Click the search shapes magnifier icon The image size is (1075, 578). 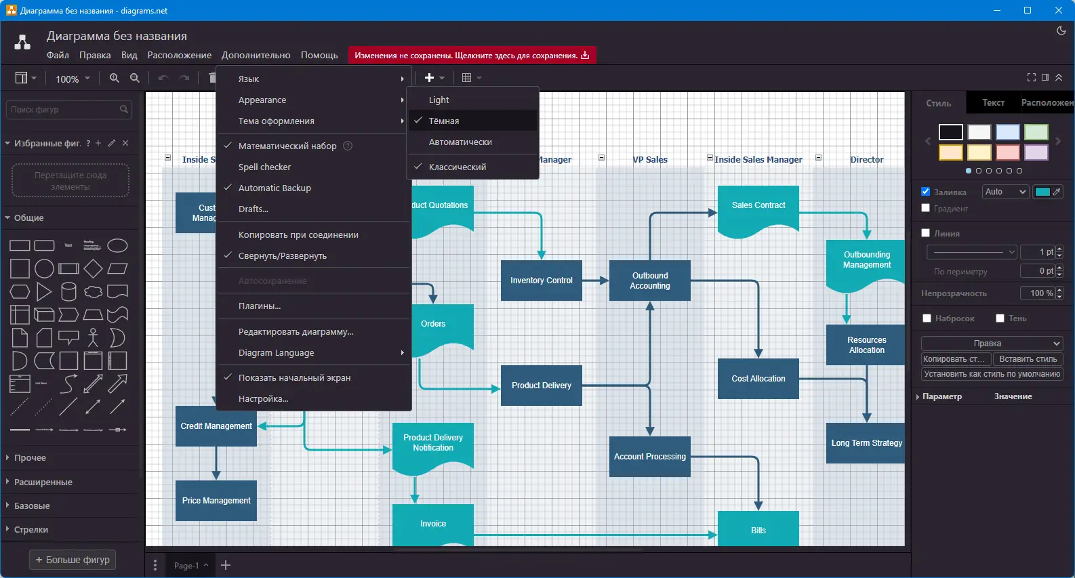124,109
